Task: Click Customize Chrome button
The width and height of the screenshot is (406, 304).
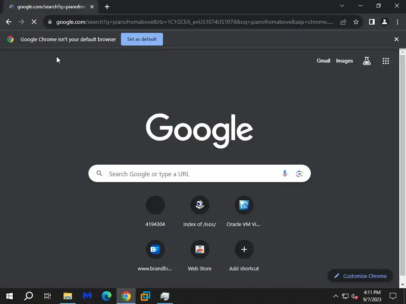Action: click(360, 276)
